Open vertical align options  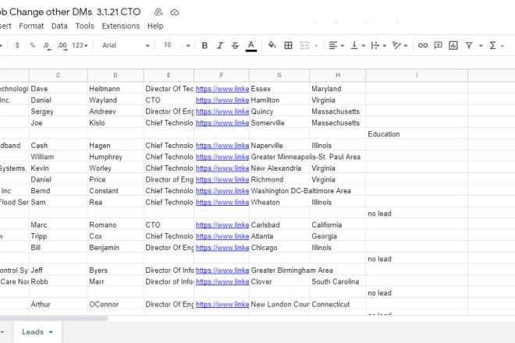pos(357,45)
